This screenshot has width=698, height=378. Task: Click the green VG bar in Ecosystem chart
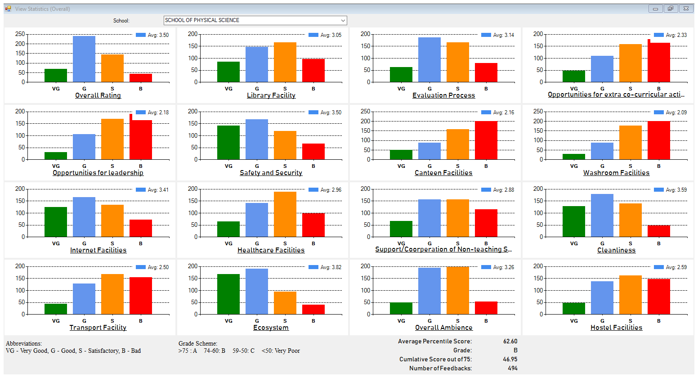pos(228,294)
